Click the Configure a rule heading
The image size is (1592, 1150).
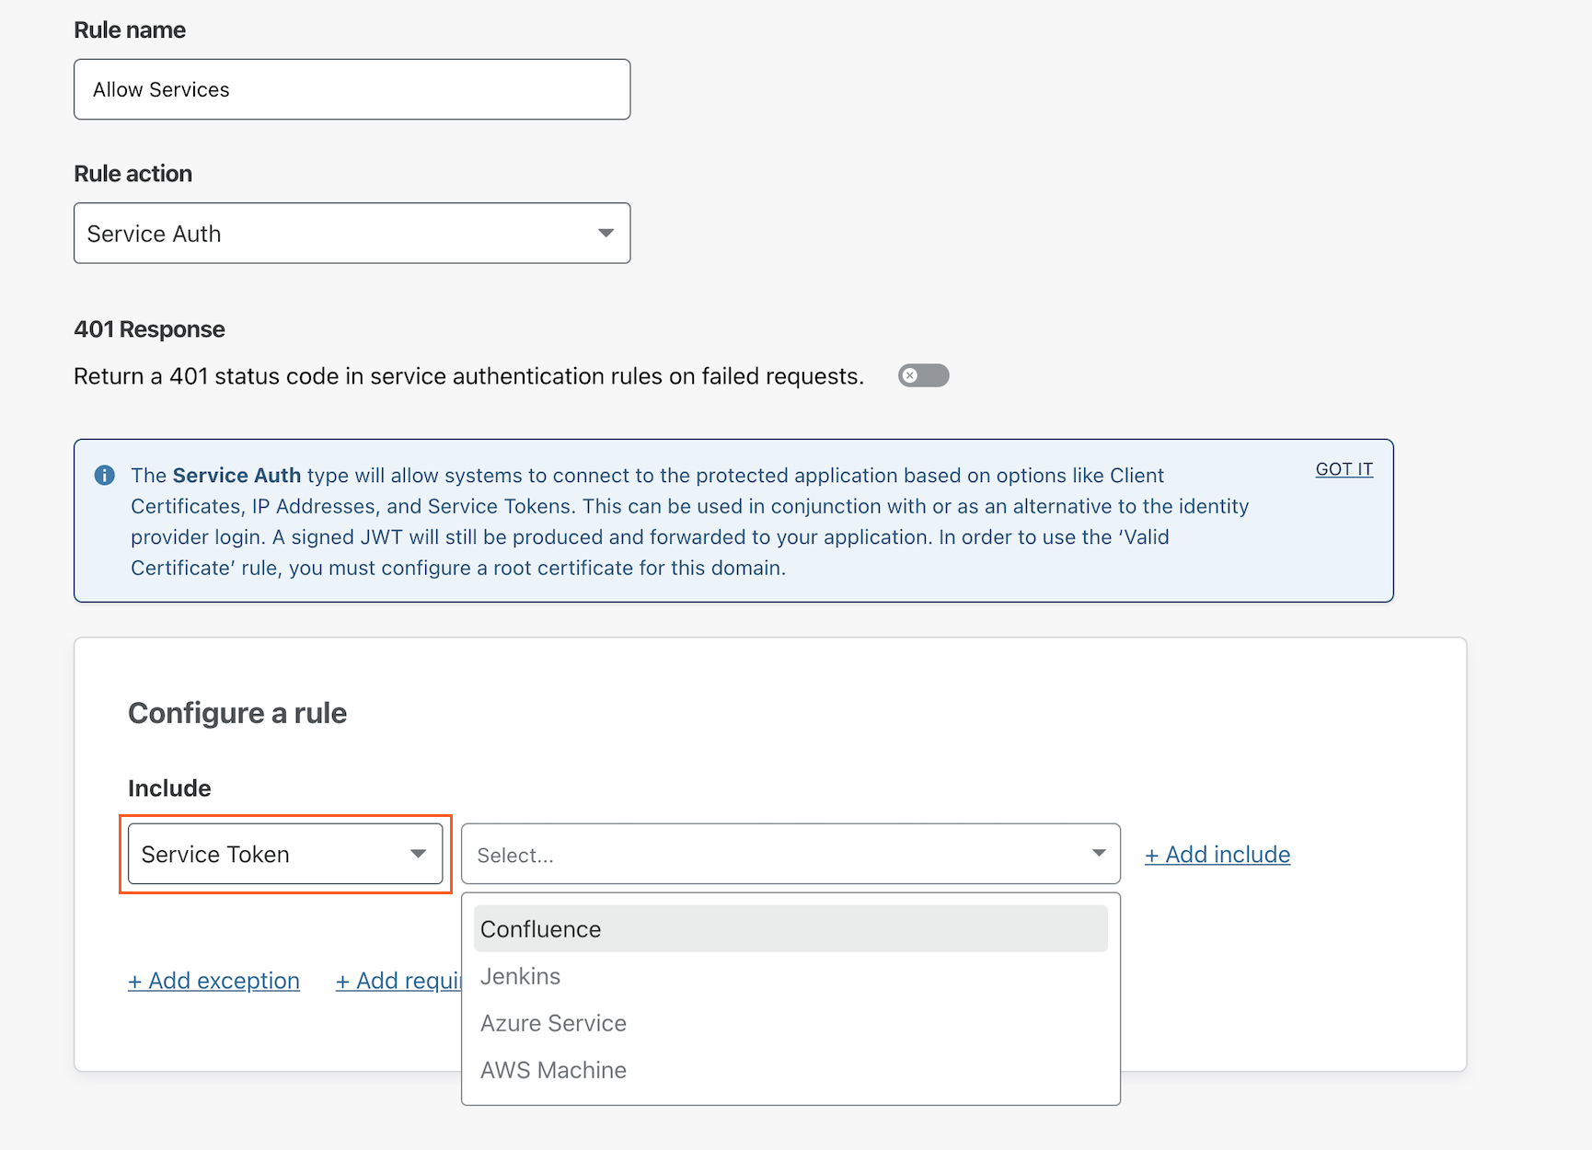coord(237,713)
